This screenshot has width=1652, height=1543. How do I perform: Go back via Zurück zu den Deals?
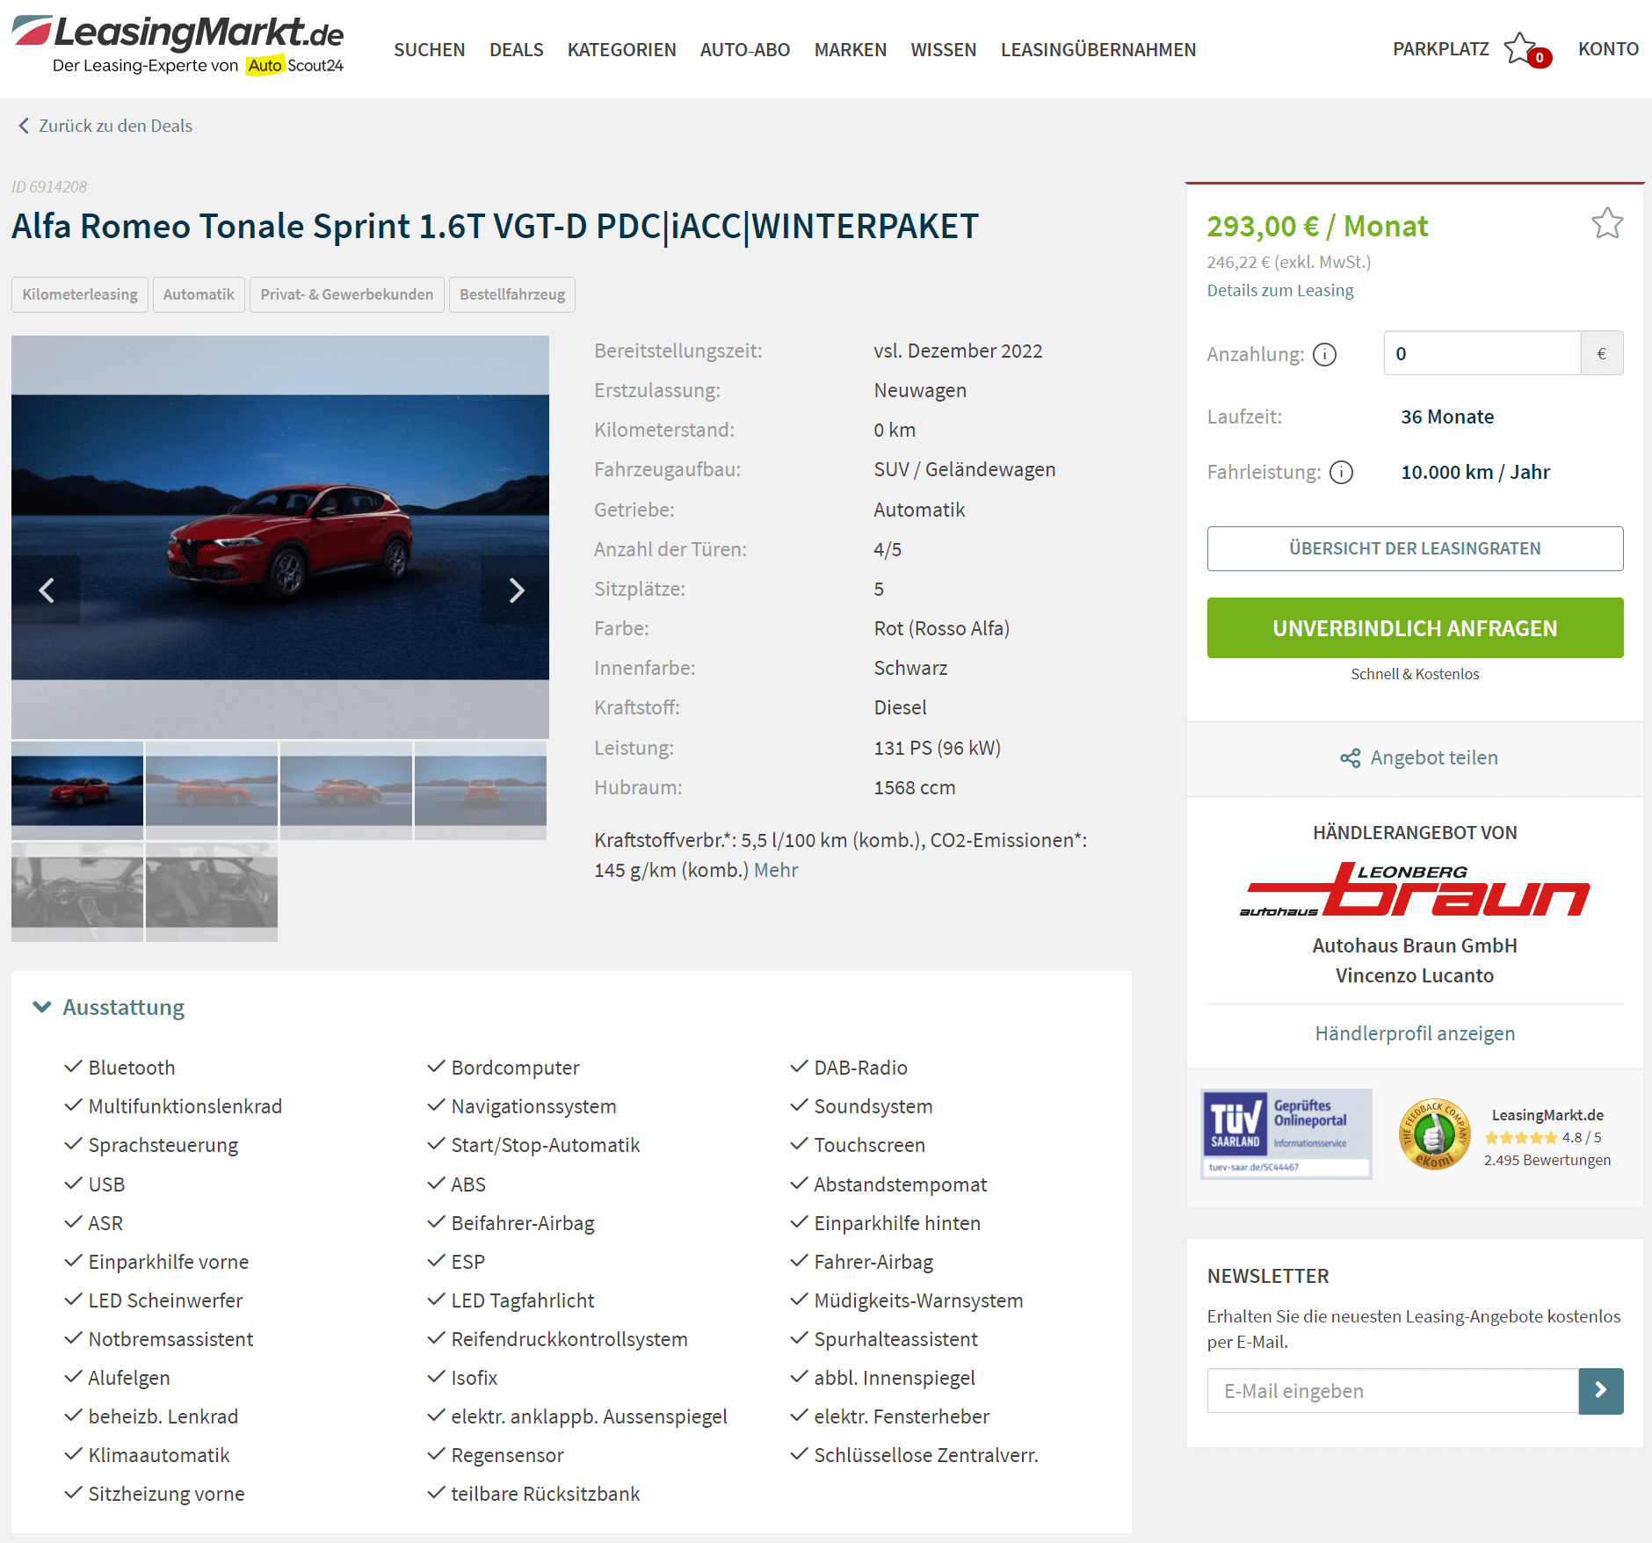pos(115,126)
